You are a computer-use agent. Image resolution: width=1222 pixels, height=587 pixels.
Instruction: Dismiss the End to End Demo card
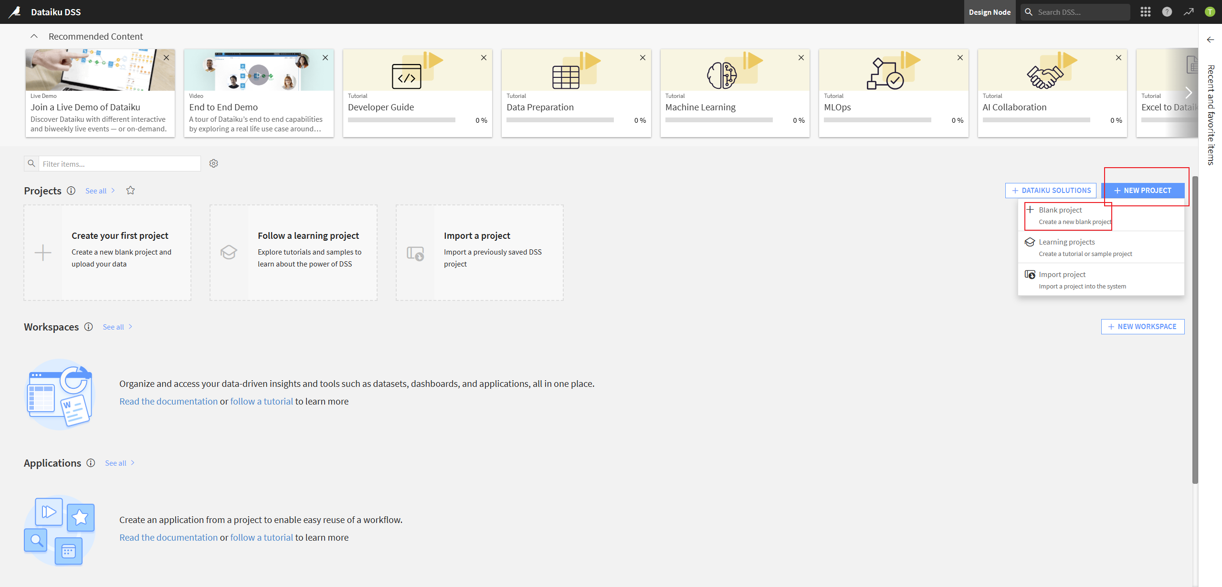(x=325, y=57)
